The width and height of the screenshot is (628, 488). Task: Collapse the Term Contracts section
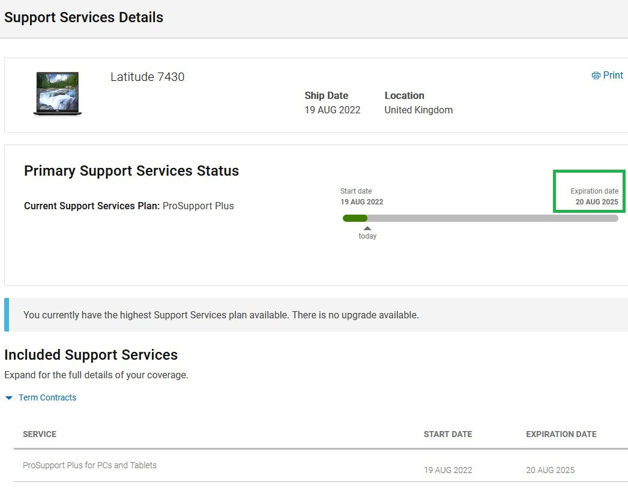(x=9, y=397)
